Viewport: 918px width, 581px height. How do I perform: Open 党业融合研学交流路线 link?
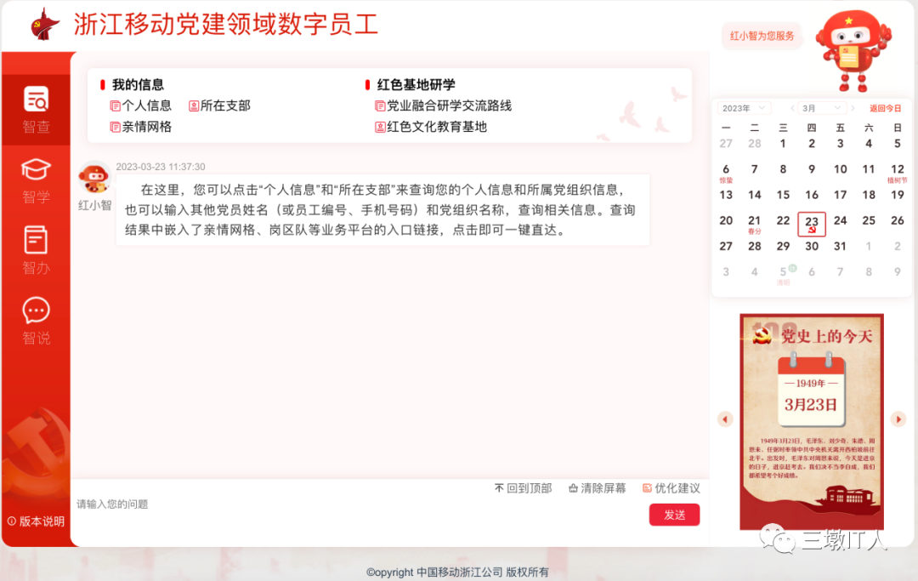coord(449,105)
